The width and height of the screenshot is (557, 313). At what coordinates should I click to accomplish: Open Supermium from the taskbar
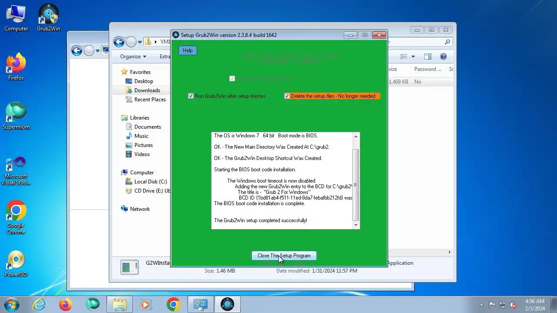point(93,304)
